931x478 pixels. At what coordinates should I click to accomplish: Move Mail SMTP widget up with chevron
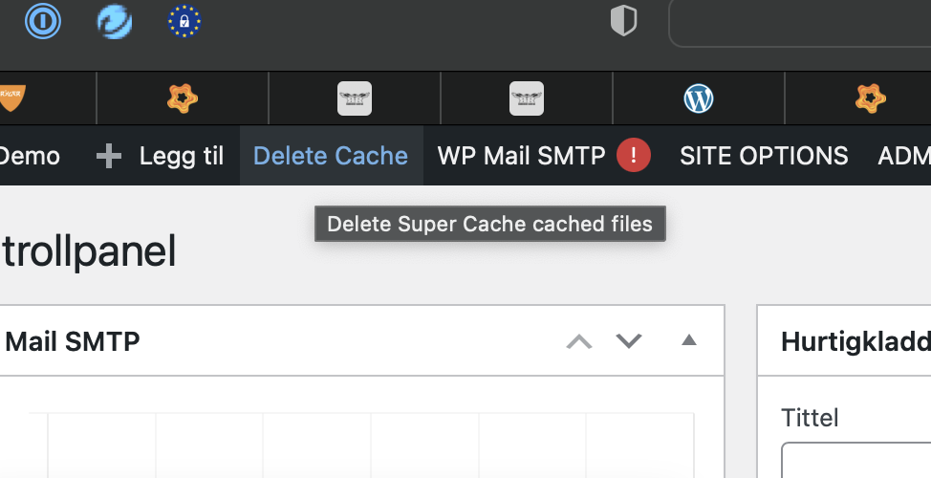[x=579, y=341]
